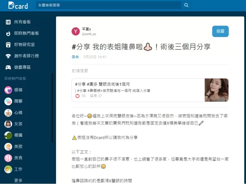Open 創作者排行榜 trophy icon

click(8, 56)
